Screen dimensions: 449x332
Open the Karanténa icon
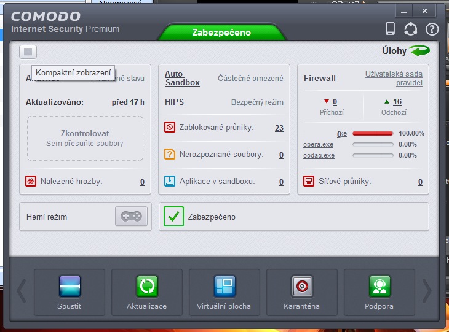tap(302, 286)
